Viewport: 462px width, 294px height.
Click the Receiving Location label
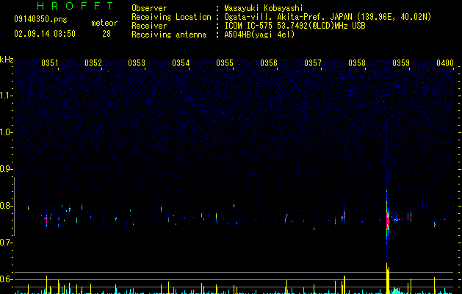pyautogui.click(x=171, y=17)
